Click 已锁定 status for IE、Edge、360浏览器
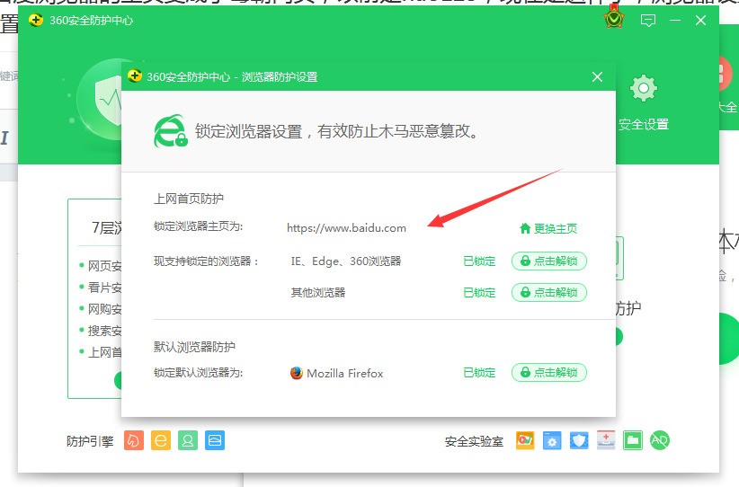The width and height of the screenshot is (739, 487). [x=479, y=261]
